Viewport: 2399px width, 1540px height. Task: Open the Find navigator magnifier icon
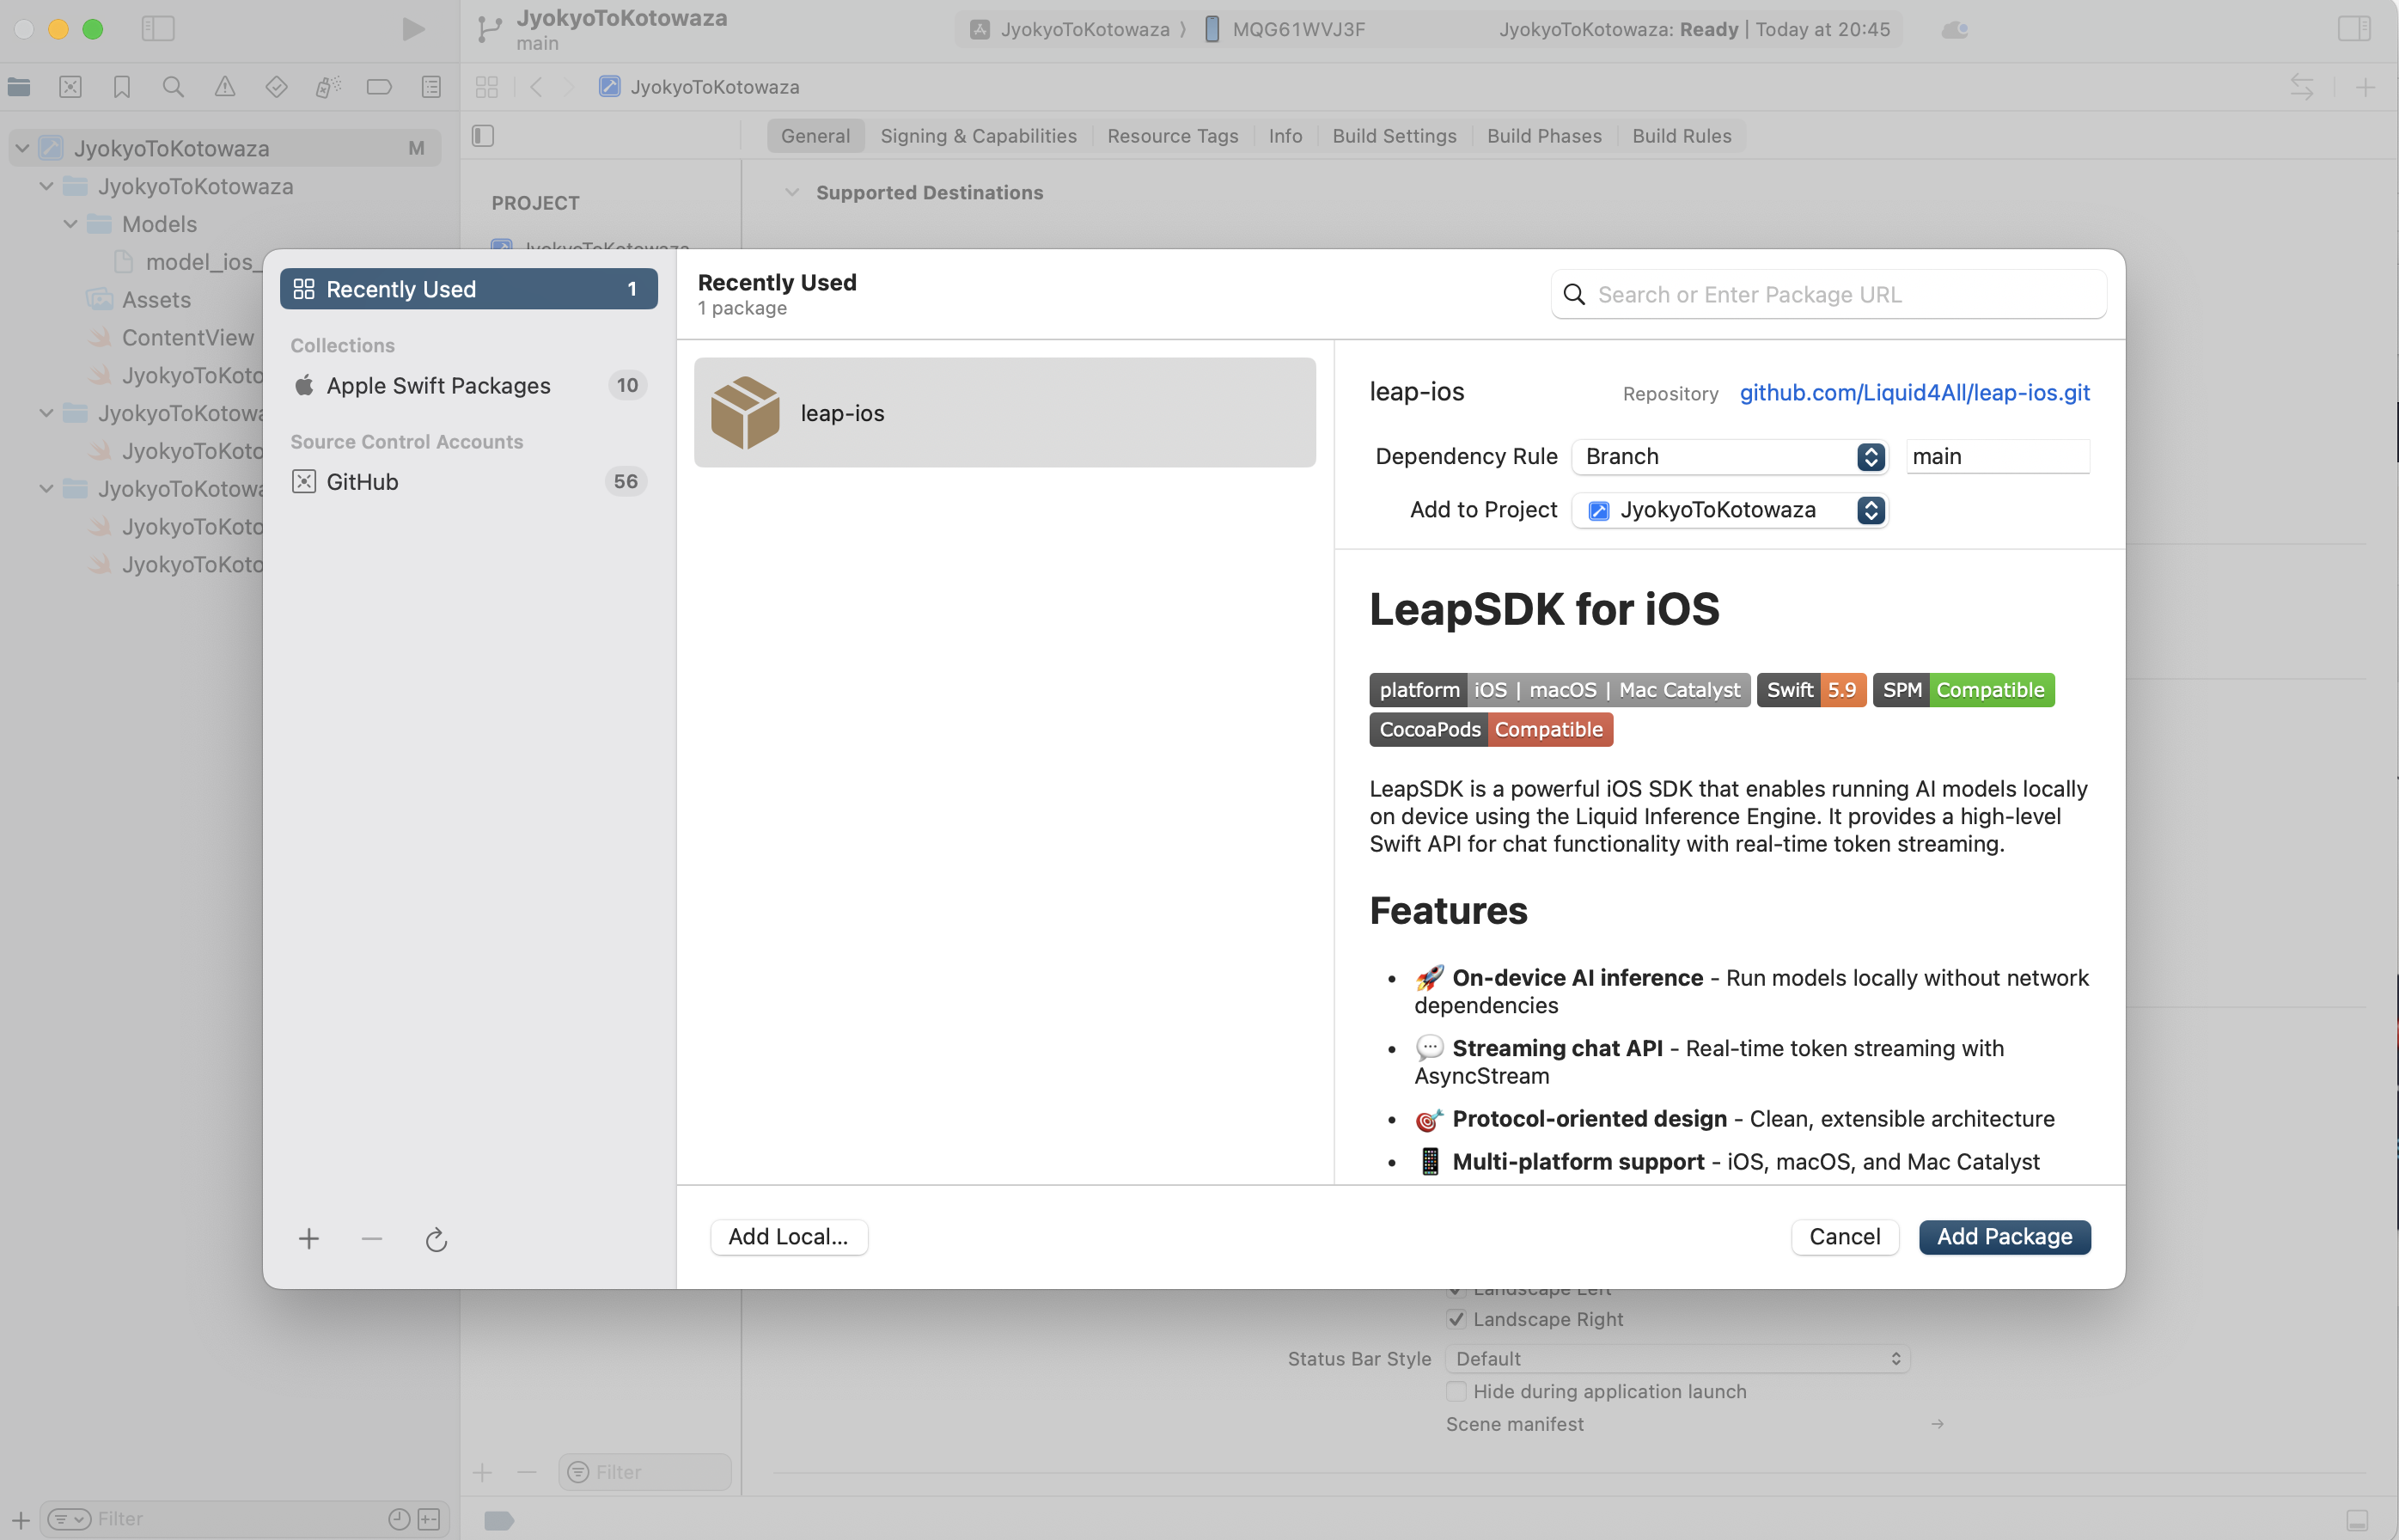coord(173,87)
